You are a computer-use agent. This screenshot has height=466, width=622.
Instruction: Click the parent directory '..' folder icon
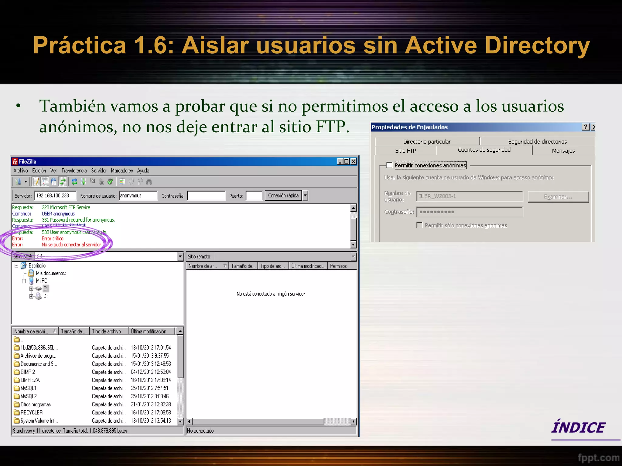pos(17,339)
